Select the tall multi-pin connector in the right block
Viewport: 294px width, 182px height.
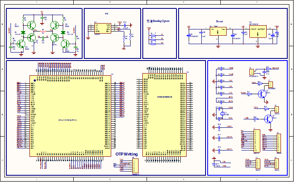(256, 141)
